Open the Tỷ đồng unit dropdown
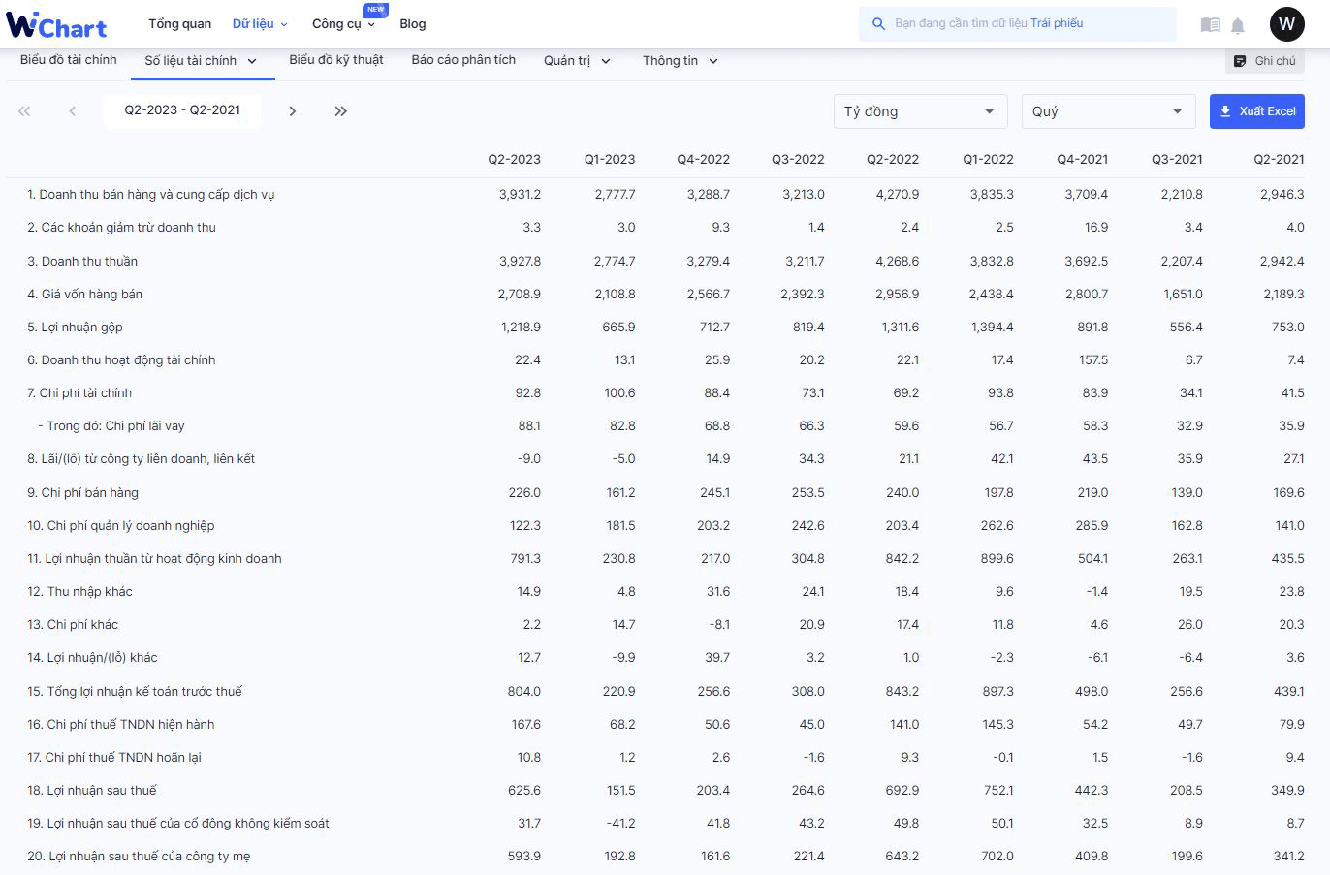This screenshot has width=1330, height=875. pyautogui.click(x=920, y=111)
